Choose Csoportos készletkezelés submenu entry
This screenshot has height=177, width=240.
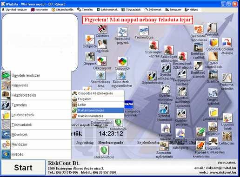pos(98,93)
